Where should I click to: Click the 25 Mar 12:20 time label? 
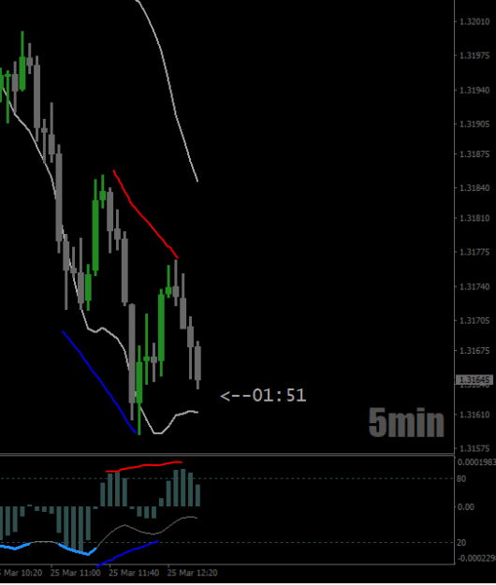192,573
